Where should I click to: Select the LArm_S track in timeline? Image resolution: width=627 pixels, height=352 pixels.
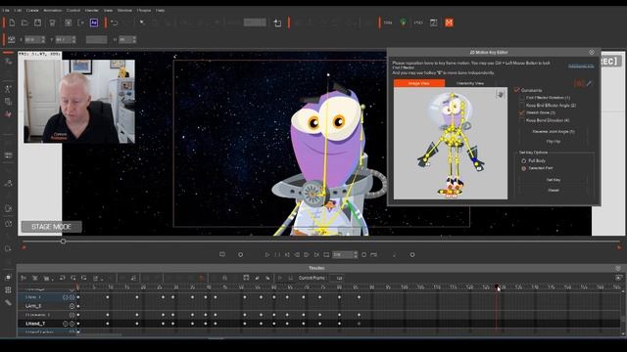(x=33, y=306)
